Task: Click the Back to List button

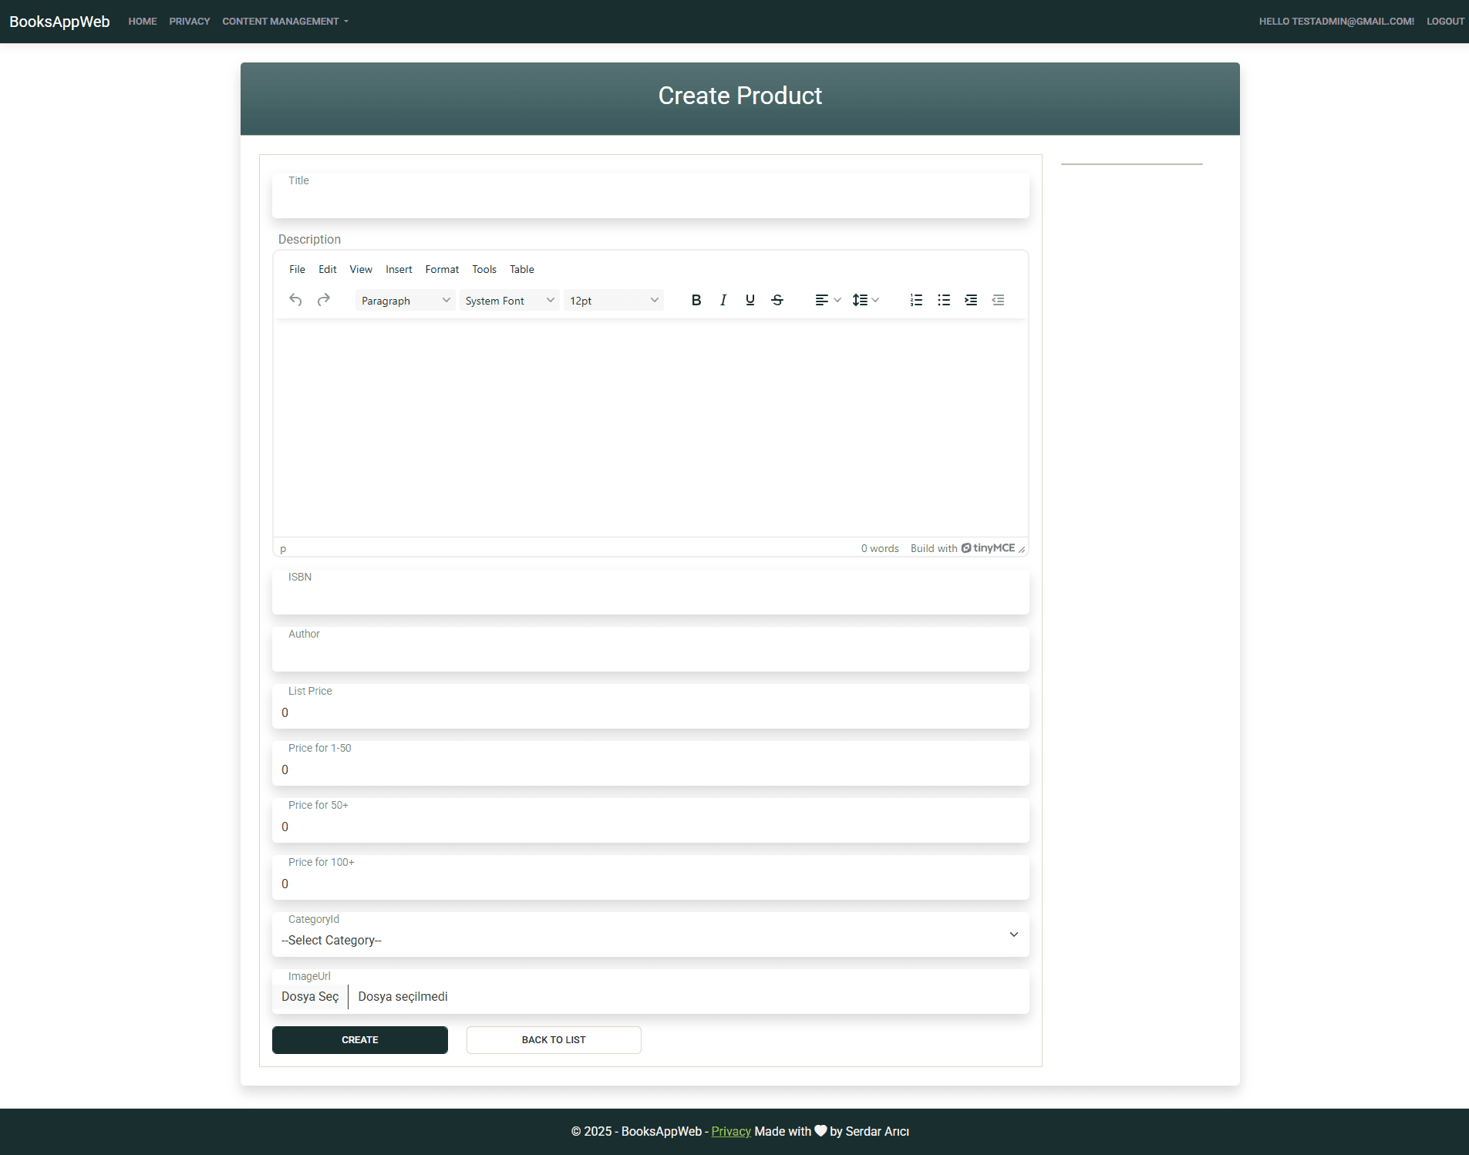Action: pyautogui.click(x=554, y=1040)
